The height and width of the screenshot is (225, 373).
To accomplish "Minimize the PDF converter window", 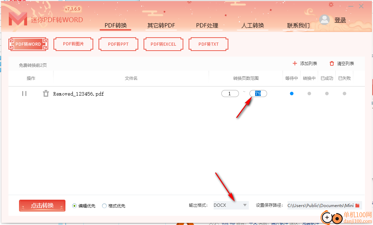I will (350, 6).
